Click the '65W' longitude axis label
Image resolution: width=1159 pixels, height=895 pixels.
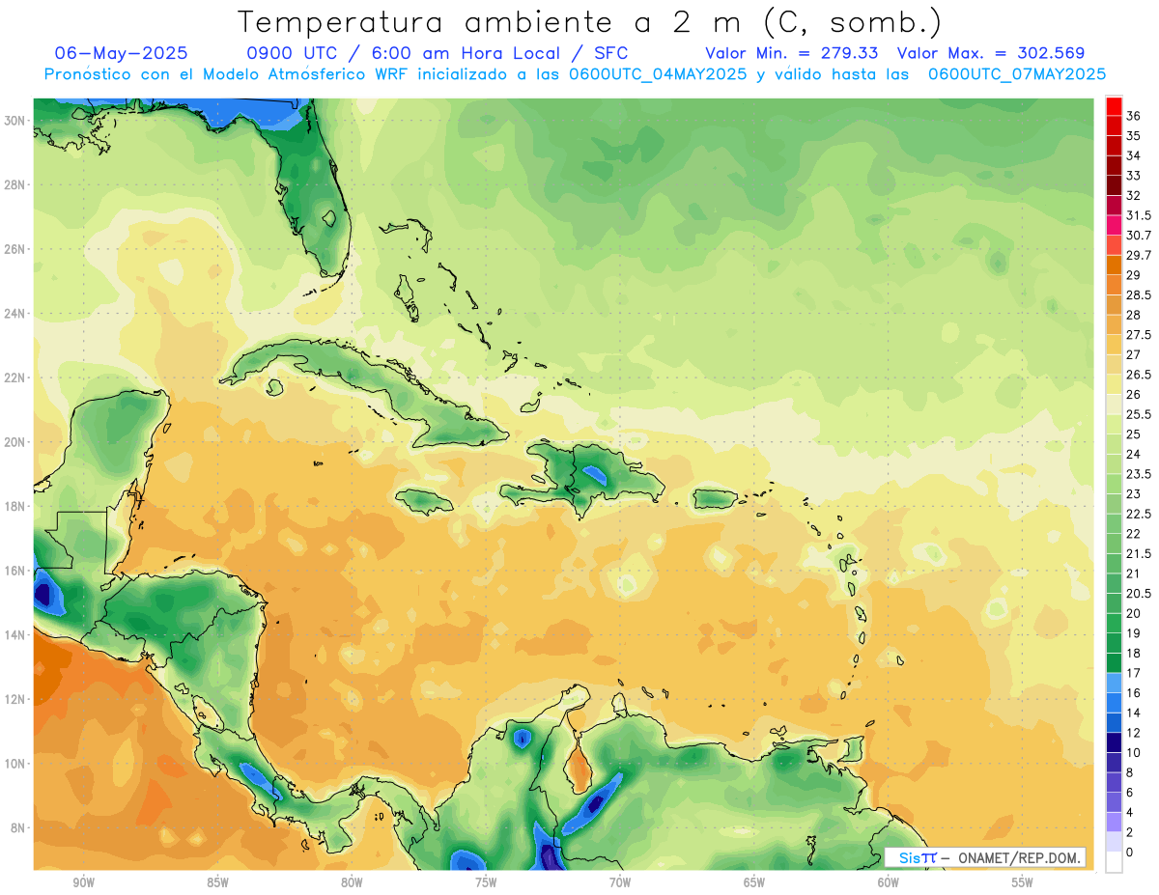click(754, 882)
